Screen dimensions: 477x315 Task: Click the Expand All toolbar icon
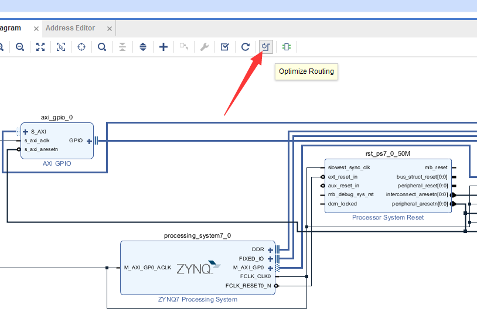point(143,47)
